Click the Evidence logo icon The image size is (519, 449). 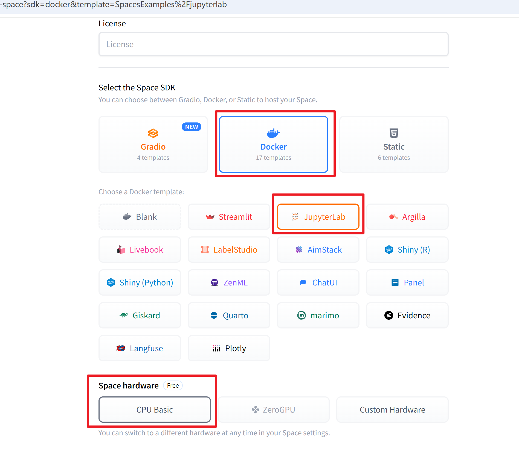[389, 315]
